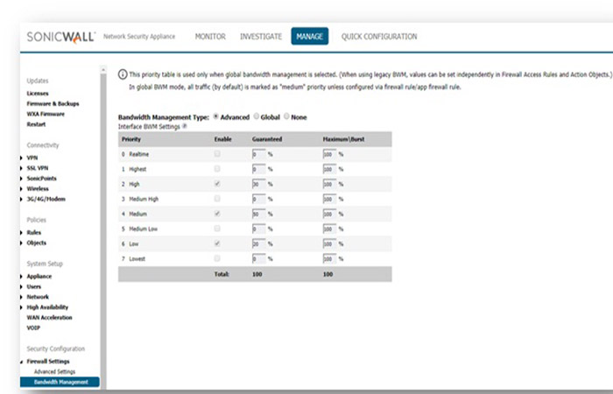Enable the Medium High priority checkbox
The height and width of the screenshot is (394, 613).
tap(217, 199)
